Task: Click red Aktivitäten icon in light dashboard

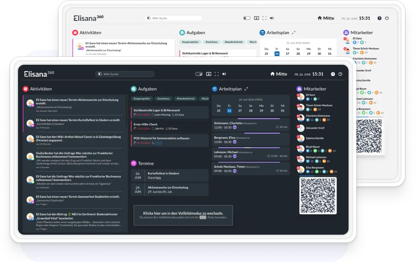Action: coord(75,32)
